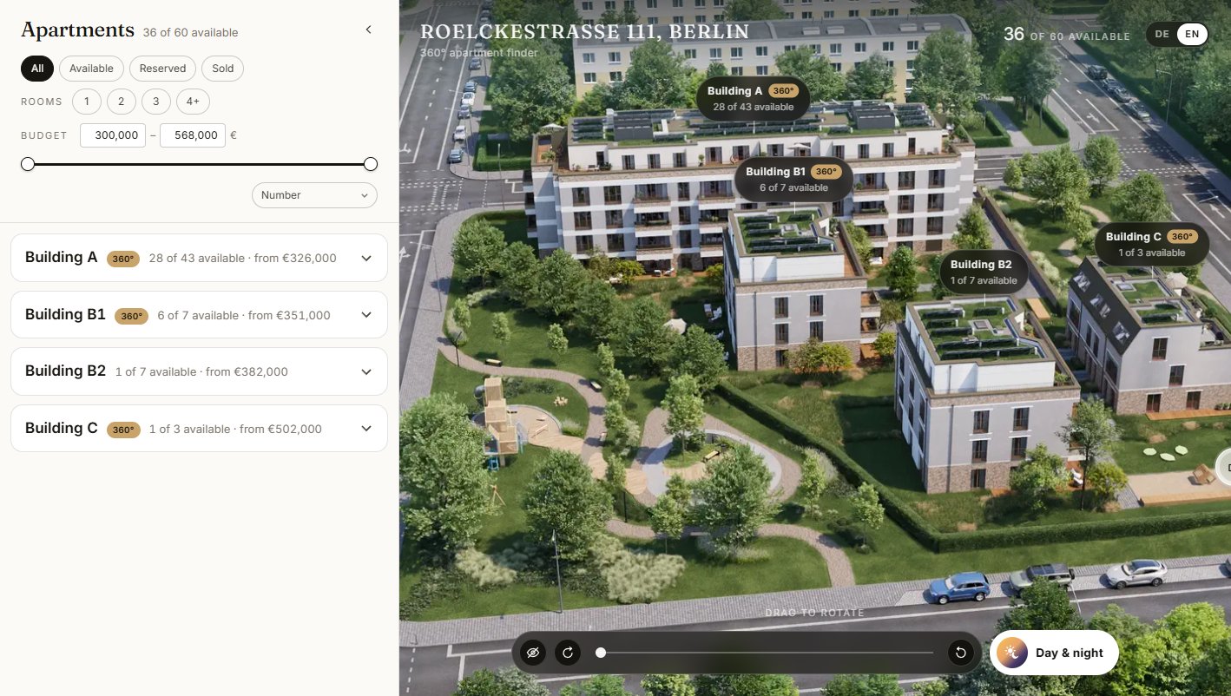Toggle the 4+ rooms filter
Image resolution: width=1231 pixels, height=696 pixels.
tap(193, 102)
